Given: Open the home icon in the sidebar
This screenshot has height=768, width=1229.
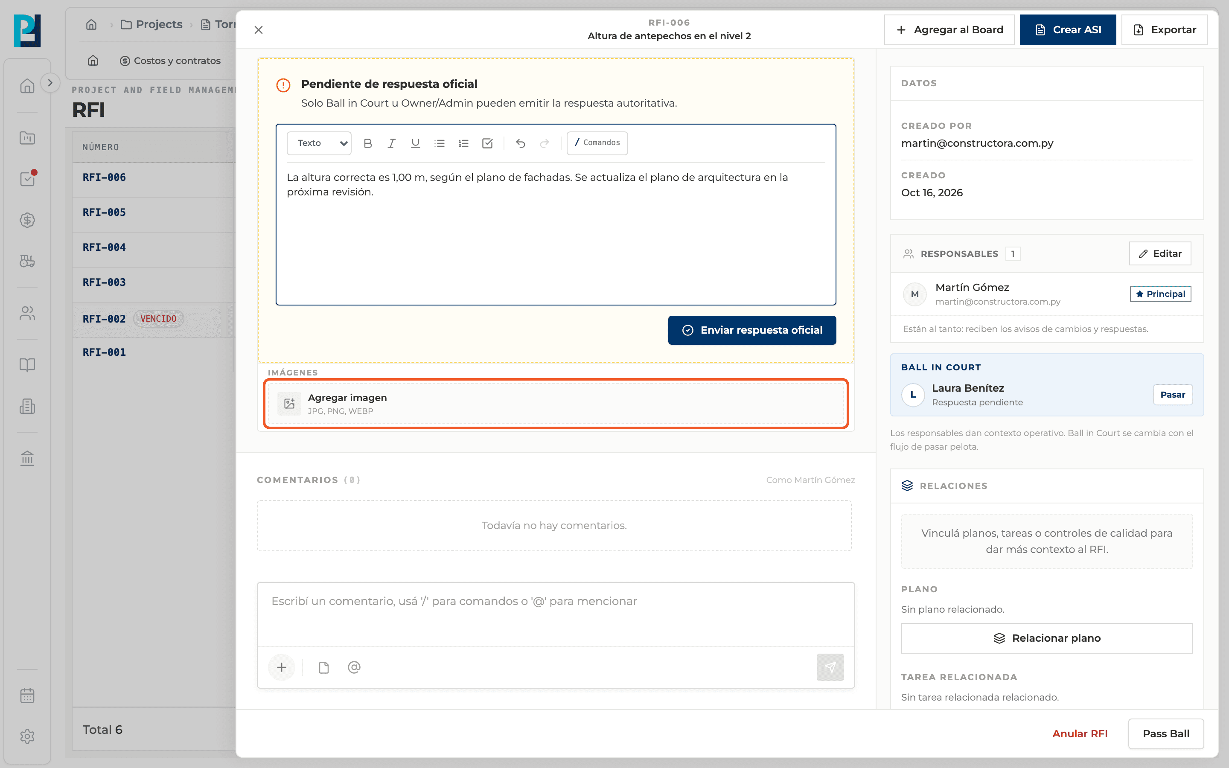Looking at the screenshot, I should (x=27, y=86).
